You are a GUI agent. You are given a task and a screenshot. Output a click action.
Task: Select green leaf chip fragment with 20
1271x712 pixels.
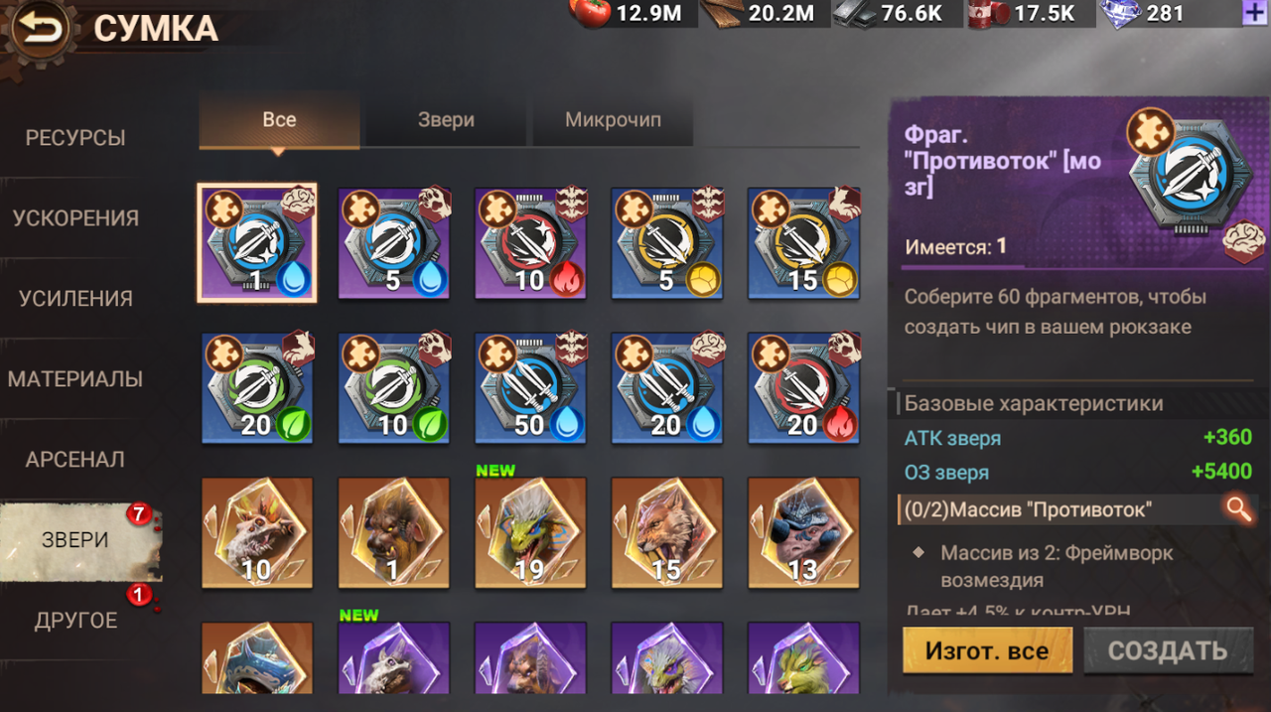(x=257, y=388)
